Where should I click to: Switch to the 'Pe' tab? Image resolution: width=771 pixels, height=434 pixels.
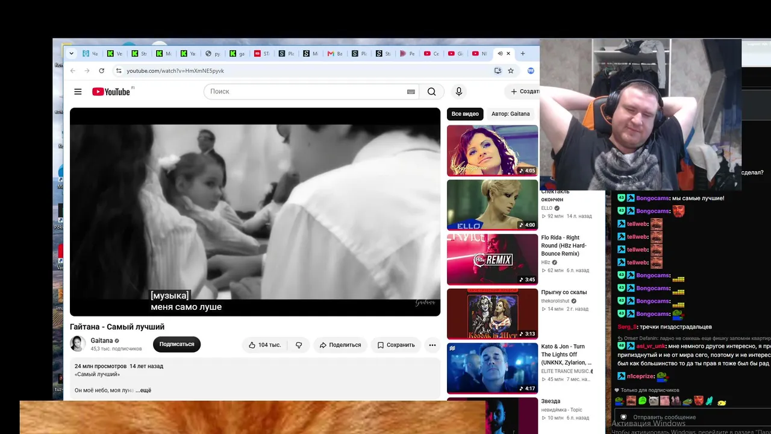tap(408, 54)
